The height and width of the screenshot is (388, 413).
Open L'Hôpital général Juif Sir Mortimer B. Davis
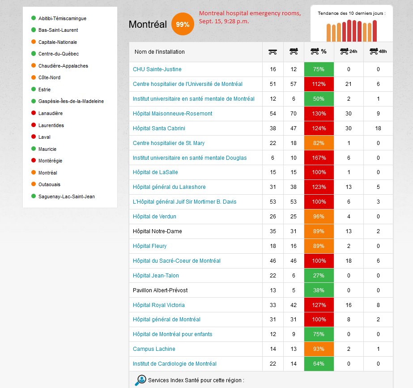[x=184, y=202]
